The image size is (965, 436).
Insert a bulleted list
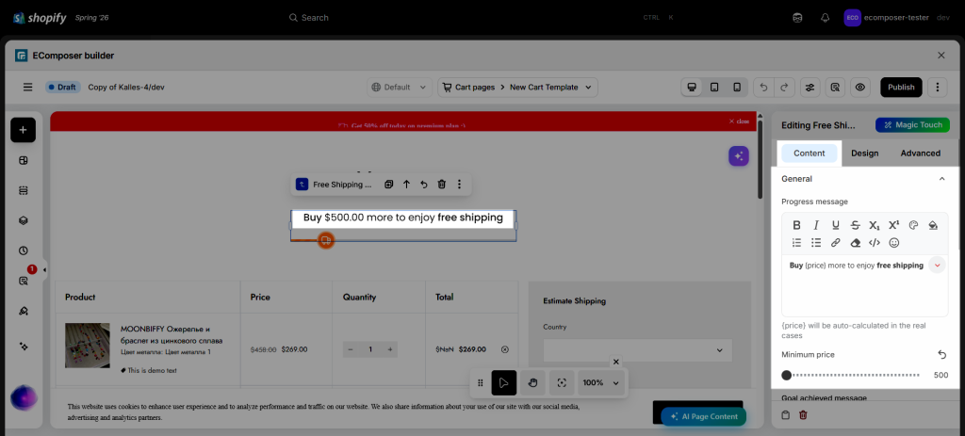point(816,243)
